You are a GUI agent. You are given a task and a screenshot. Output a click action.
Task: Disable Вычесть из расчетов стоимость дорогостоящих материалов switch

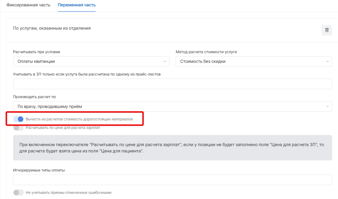point(18,119)
